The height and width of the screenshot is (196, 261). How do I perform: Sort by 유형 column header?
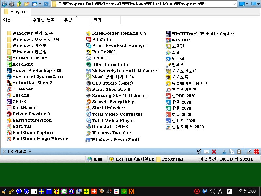click(77, 20)
